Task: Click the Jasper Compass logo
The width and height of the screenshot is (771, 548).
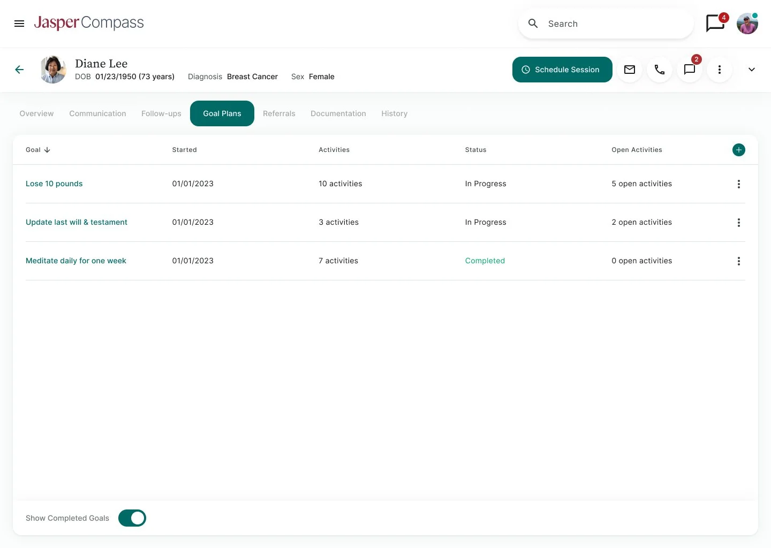Action: pos(89,23)
